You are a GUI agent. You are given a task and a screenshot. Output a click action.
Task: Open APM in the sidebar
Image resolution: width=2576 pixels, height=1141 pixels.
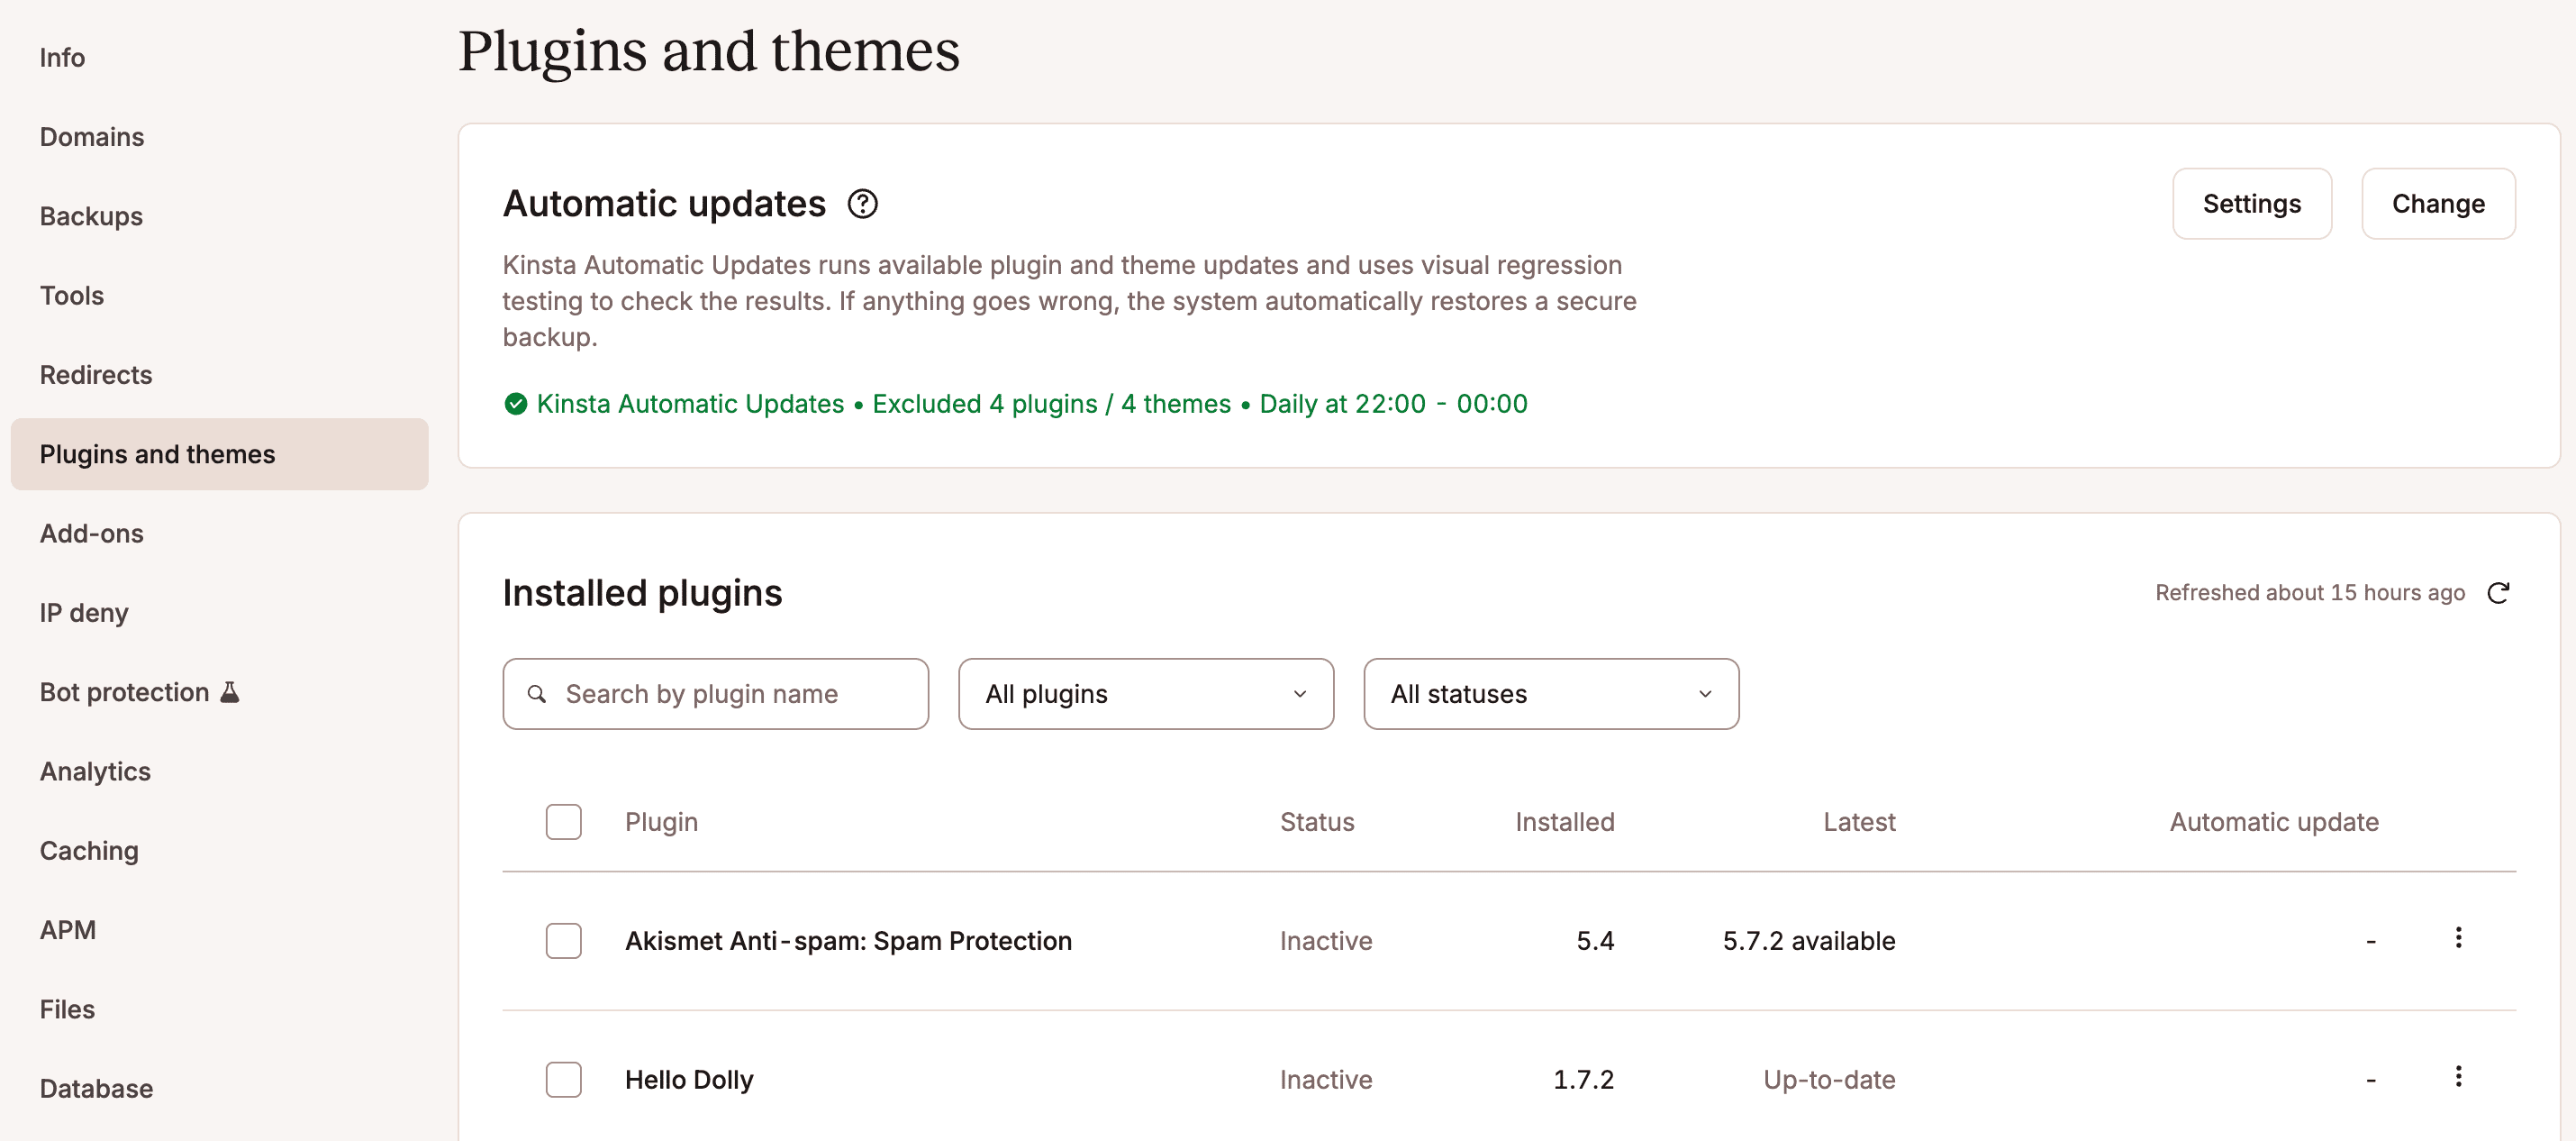coord(68,930)
